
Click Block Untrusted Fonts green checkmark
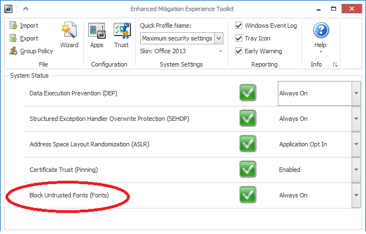tap(247, 195)
